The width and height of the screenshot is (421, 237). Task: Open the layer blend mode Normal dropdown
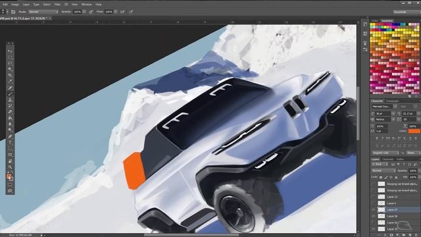384,171
